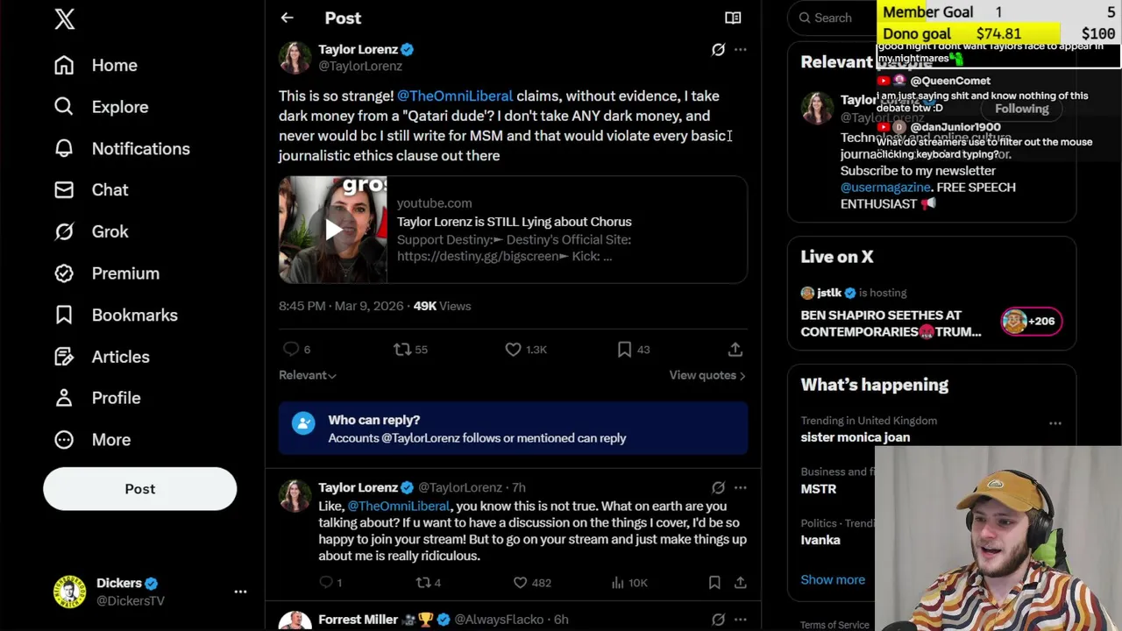Click reply icon showing 1 on reply

[x=326, y=582]
